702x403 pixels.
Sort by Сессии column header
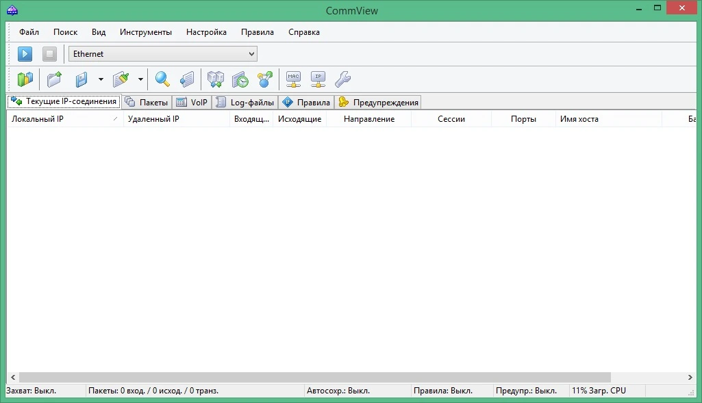click(451, 119)
